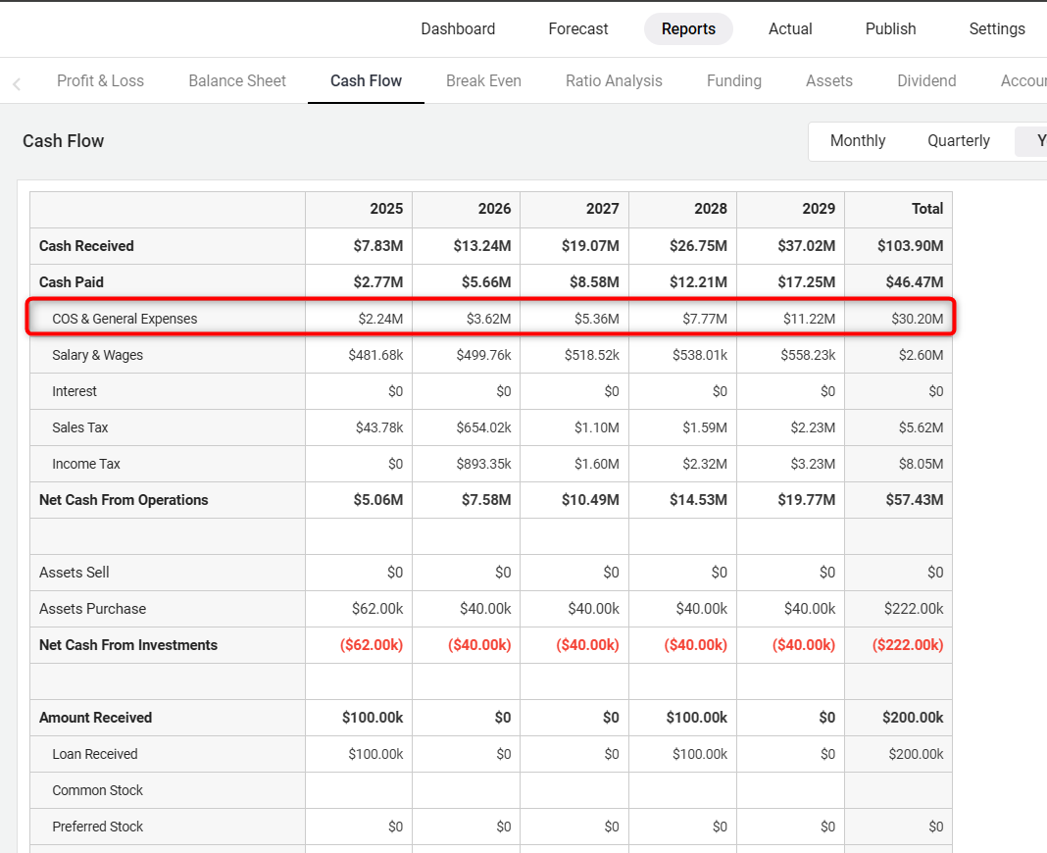Go to the Forecast section
1047x853 pixels.
(x=578, y=29)
